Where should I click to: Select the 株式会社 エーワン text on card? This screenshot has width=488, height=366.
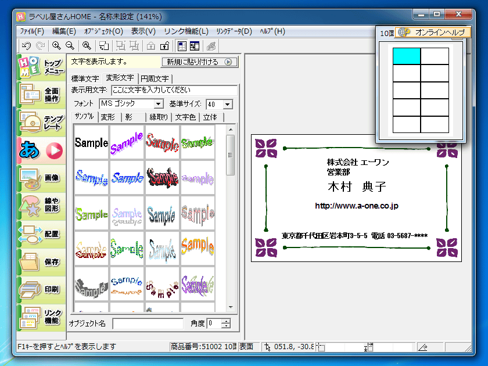[x=358, y=162]
